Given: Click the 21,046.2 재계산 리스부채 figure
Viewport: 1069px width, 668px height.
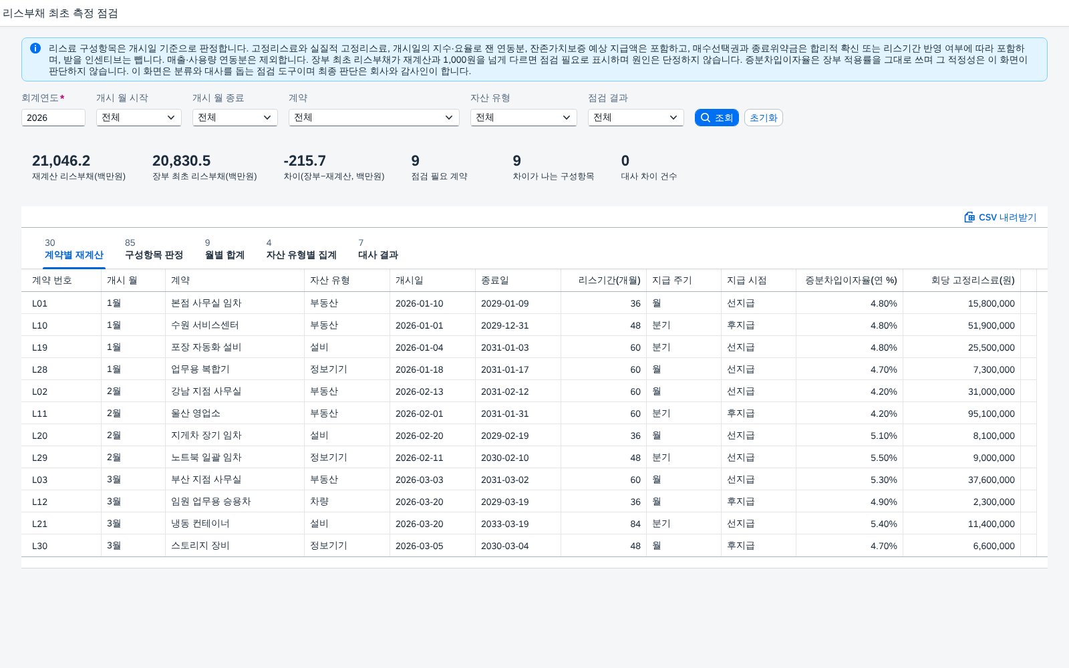Looking at the screenshot, I should [61, 161].
